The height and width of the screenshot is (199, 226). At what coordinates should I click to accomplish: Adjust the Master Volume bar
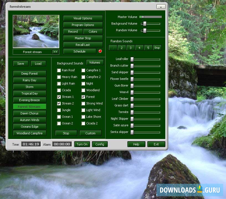coord(150,17)
